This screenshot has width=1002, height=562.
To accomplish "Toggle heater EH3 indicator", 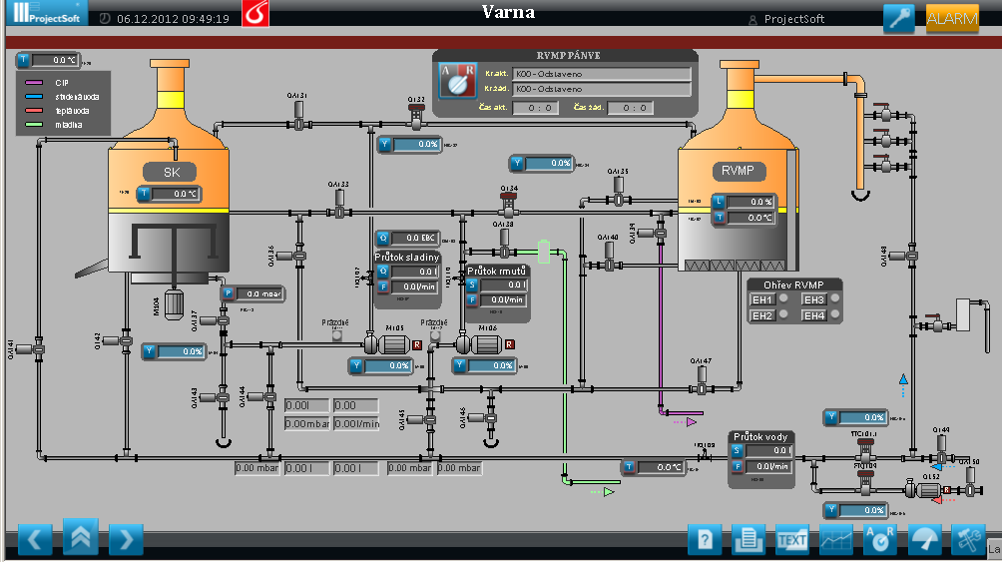I will [x=834, y=298].
